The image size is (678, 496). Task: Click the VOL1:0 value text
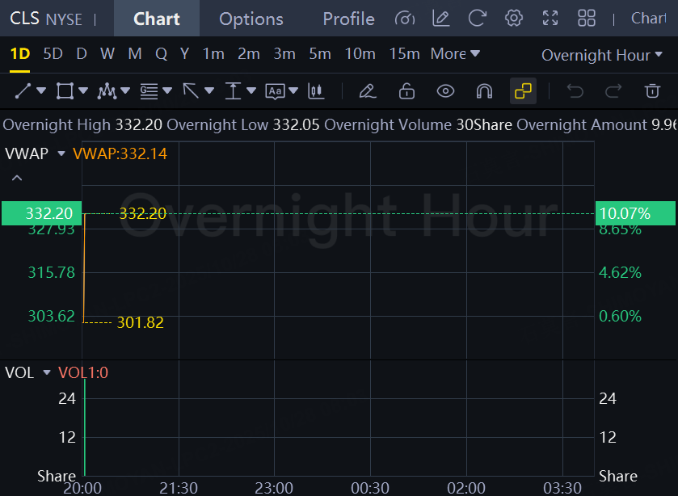pyautogui.click(x=83, y=372)
